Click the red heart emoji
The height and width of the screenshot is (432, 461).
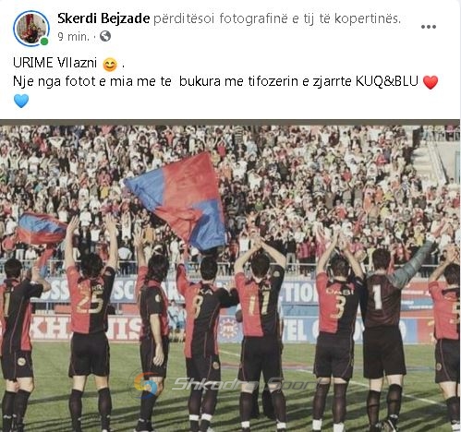(431, 82)
